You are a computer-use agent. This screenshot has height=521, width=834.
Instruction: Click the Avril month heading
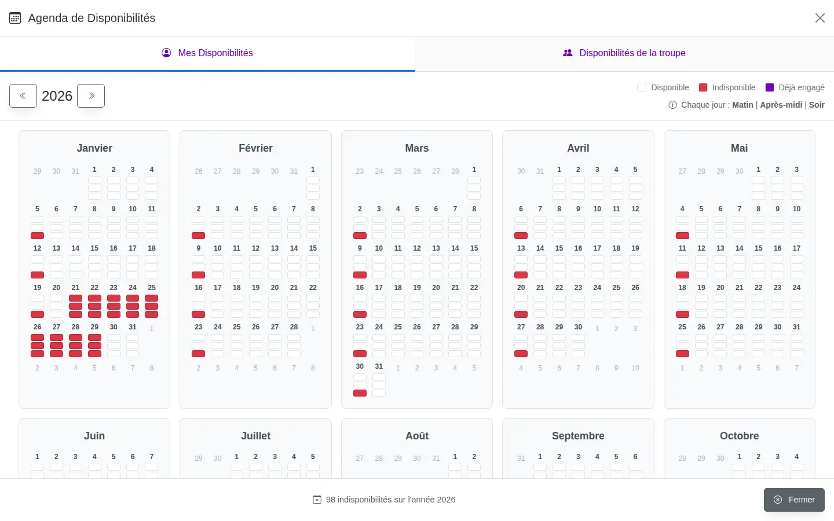pos(578,148)
